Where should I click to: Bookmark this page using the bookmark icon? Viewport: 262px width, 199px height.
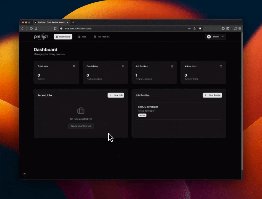[55, 28]
